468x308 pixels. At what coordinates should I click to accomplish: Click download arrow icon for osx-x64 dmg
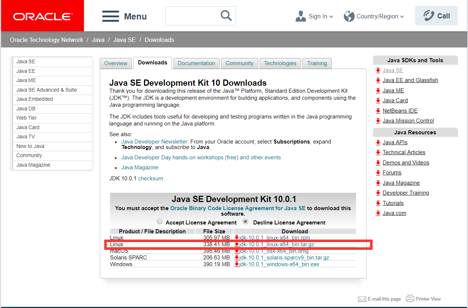(237, 251)
